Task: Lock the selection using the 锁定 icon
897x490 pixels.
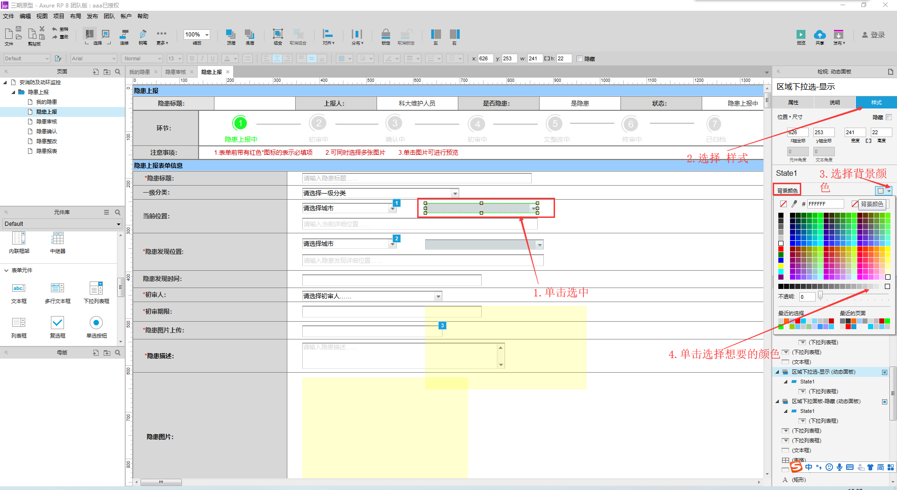Action: (385, 35)
